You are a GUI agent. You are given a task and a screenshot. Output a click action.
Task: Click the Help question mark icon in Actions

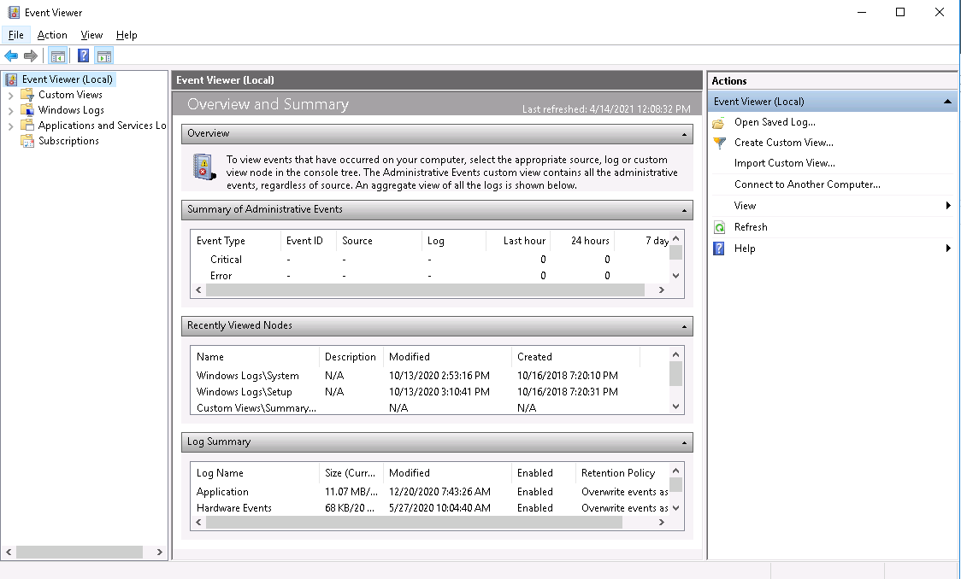(719, 249)
